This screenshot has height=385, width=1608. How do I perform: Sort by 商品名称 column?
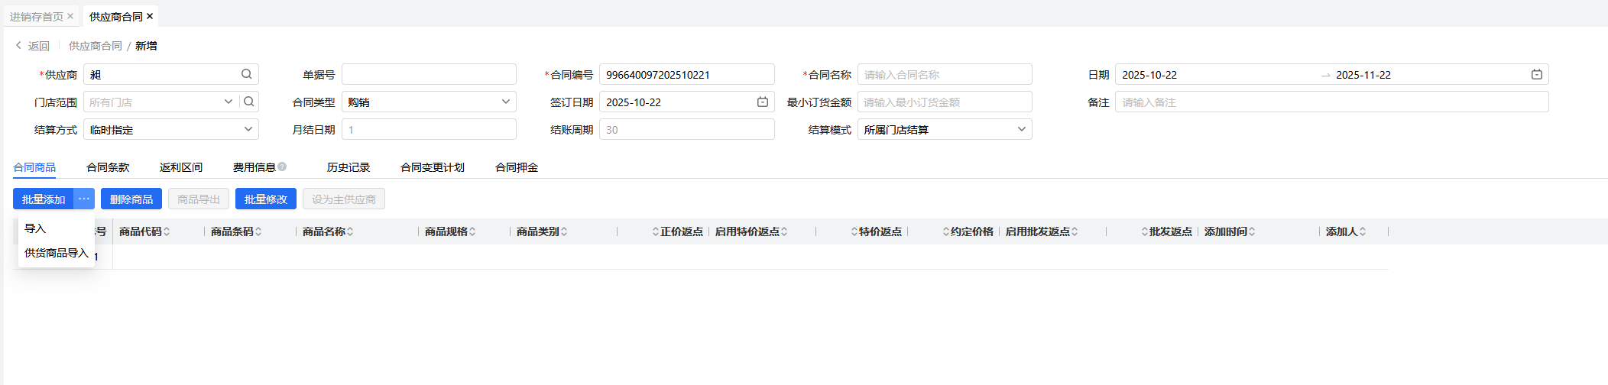point(350,231)
